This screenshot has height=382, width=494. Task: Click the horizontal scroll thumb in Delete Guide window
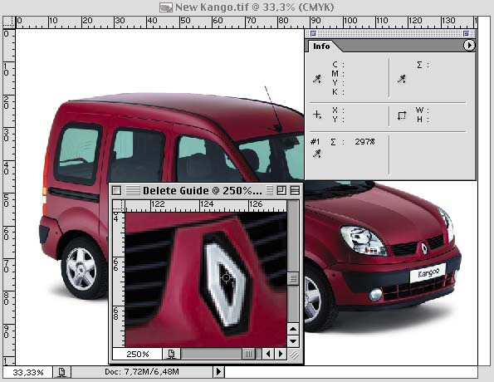click(x=248, y=355)
